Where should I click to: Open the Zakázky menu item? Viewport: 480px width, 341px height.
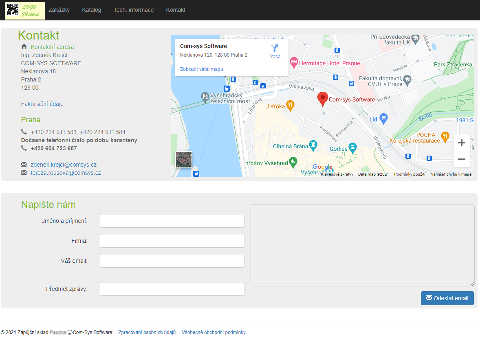tap(59, 10)
